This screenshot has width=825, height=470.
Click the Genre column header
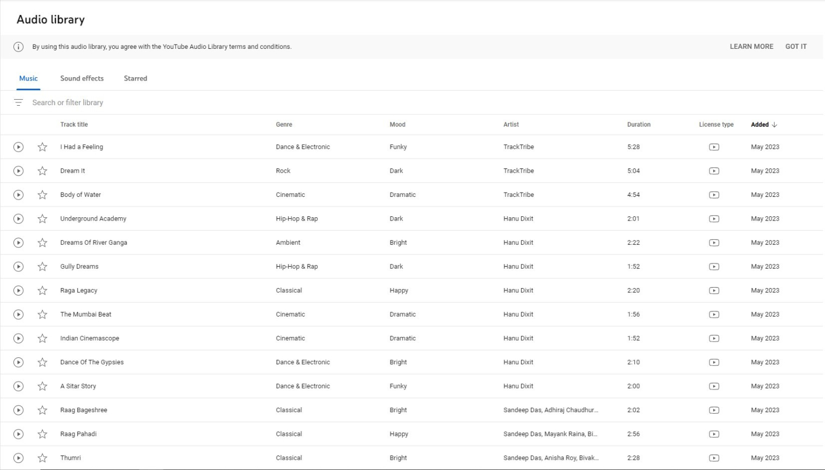click(x=284, y=124)
